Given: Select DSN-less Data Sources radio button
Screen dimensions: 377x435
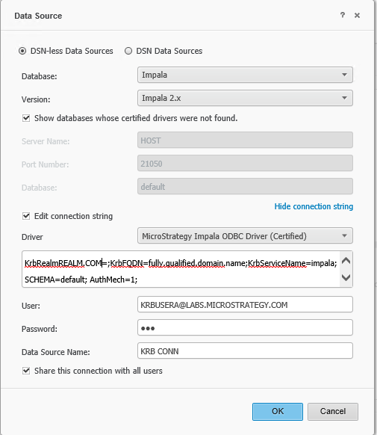Looking at the screenshot, I should pyautogui.click(x=22, y=51).
